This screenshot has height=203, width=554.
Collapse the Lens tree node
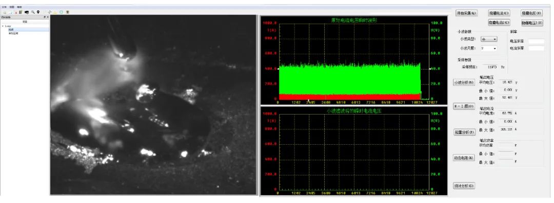[3, 26]
